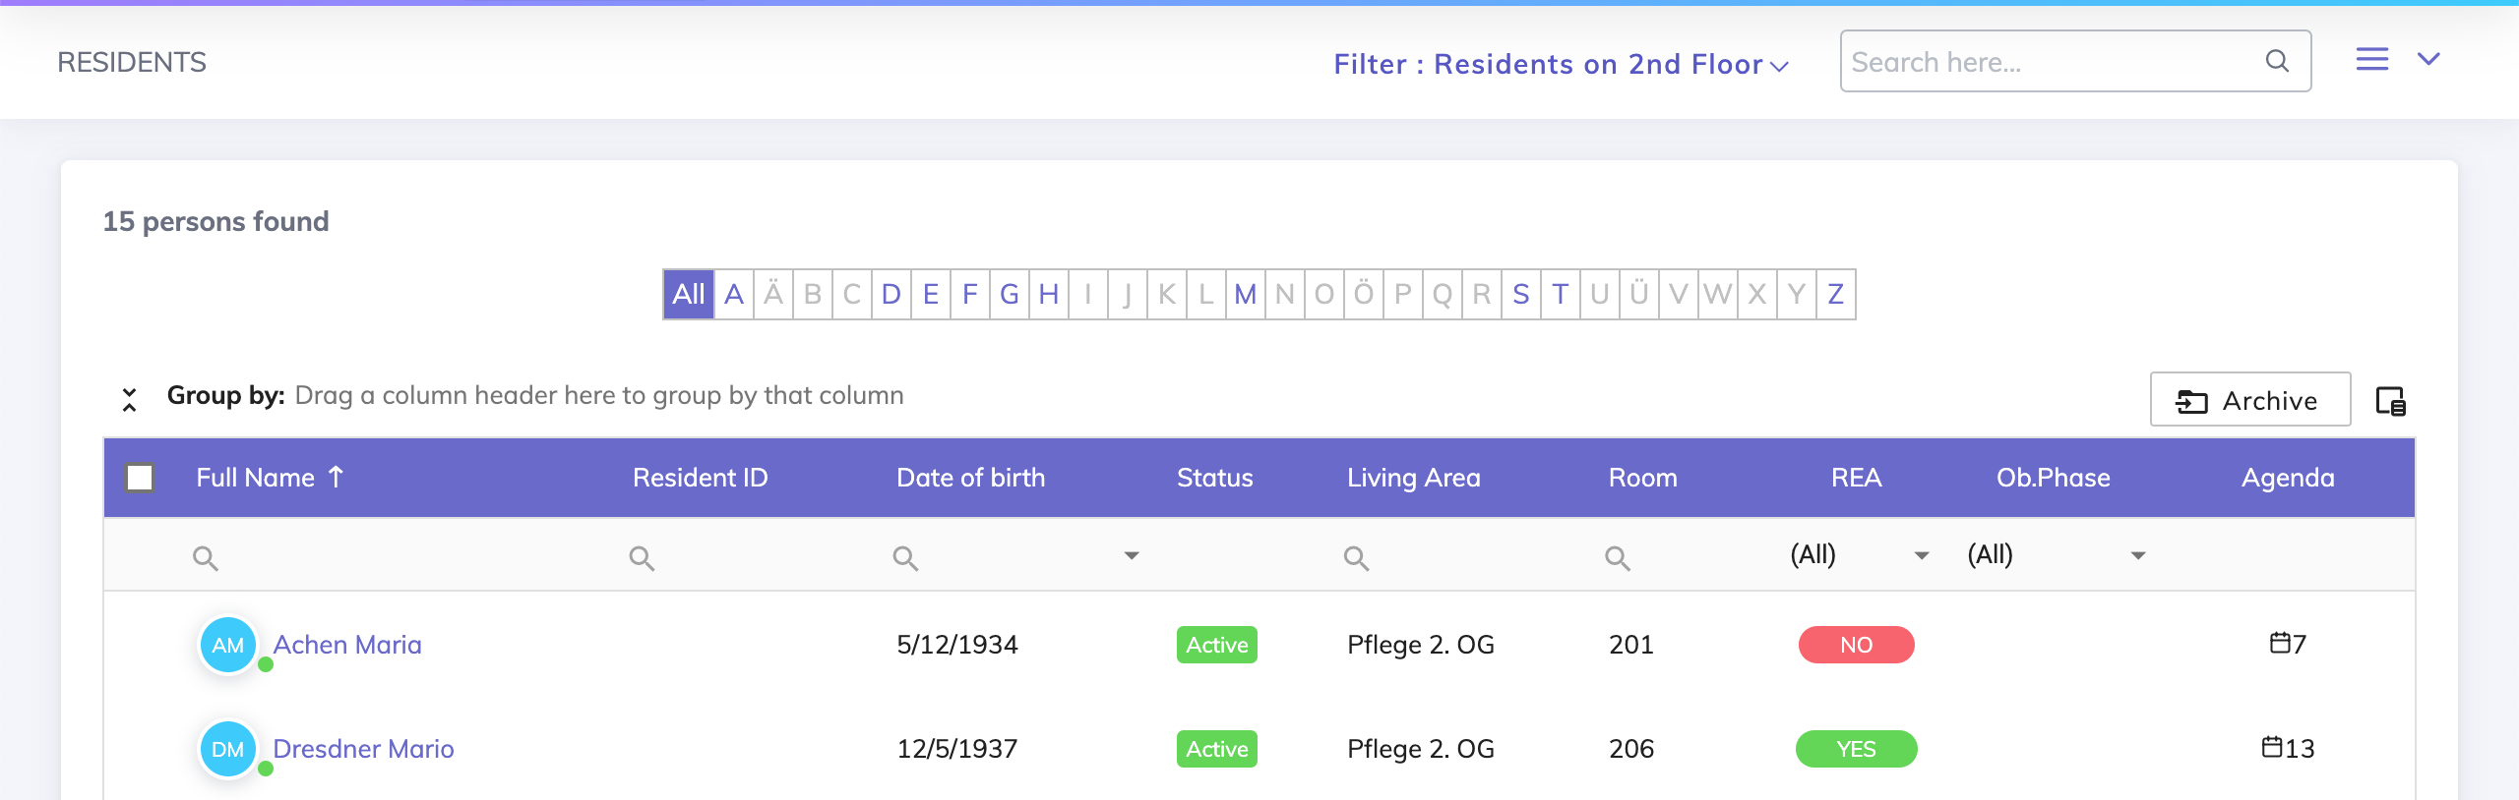
Task: Toggle the select-all checkbox in table header
Action: point(140,478)
